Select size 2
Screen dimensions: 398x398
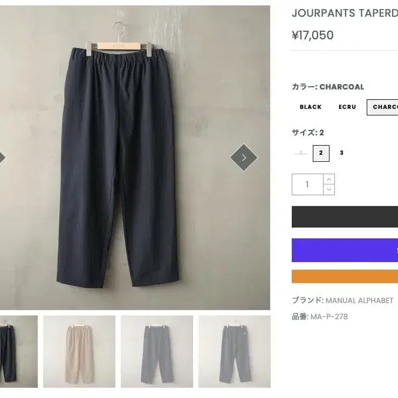pos(321,153)
